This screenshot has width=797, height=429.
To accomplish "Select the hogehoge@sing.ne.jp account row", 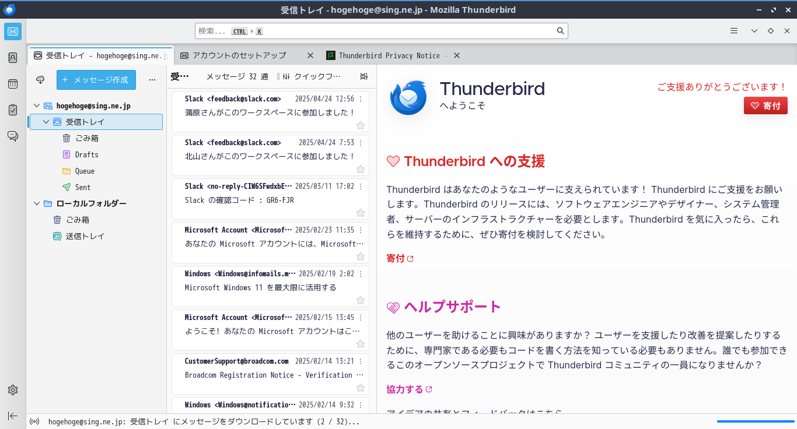I will pos(96,106).
